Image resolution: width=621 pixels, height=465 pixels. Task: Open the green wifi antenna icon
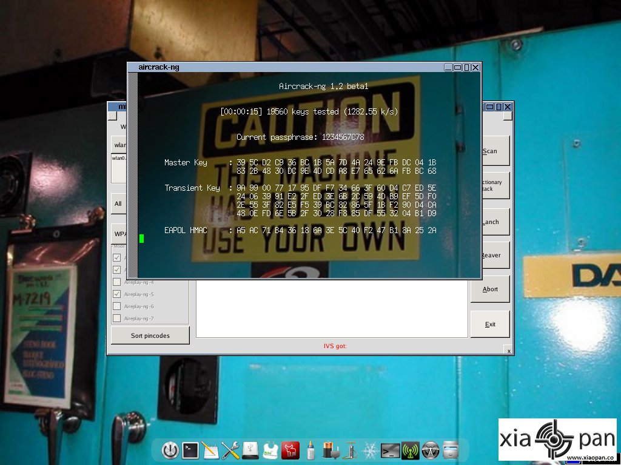tap(411, 450)
